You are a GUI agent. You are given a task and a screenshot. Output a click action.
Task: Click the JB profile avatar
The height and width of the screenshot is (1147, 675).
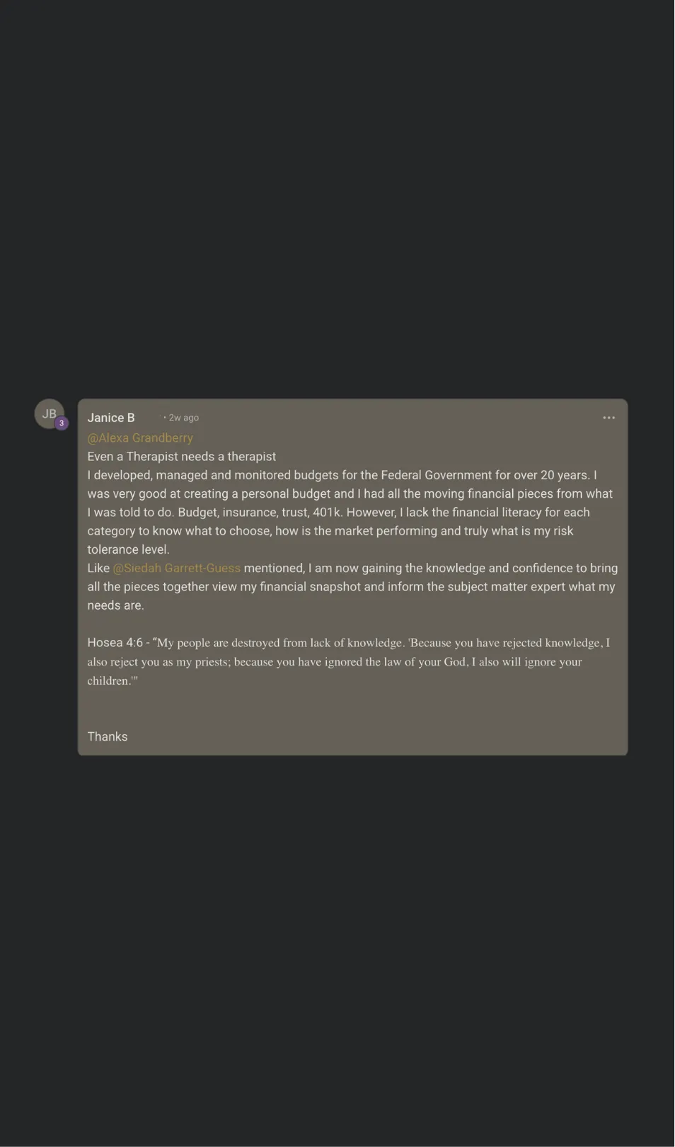click(49, 414)
